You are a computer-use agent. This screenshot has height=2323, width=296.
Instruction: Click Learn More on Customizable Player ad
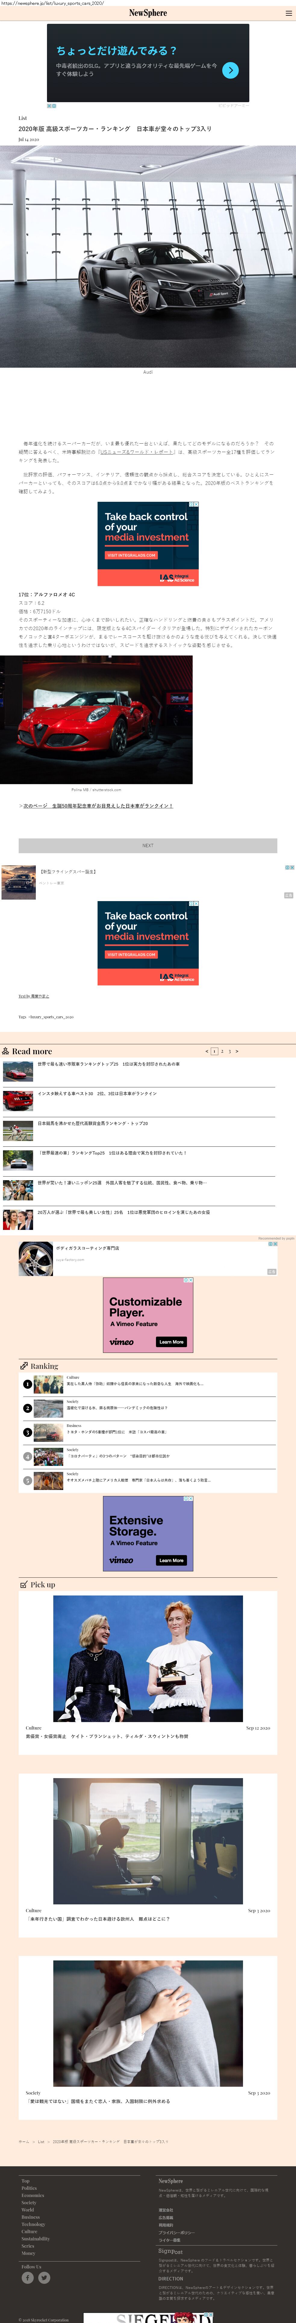171,1342
